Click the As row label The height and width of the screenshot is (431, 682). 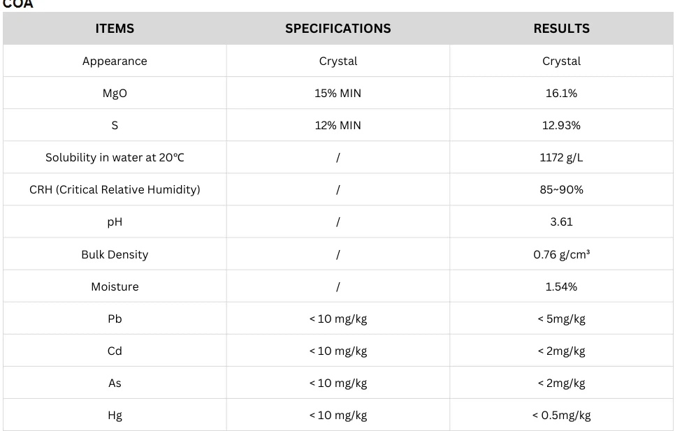(115, 383)
